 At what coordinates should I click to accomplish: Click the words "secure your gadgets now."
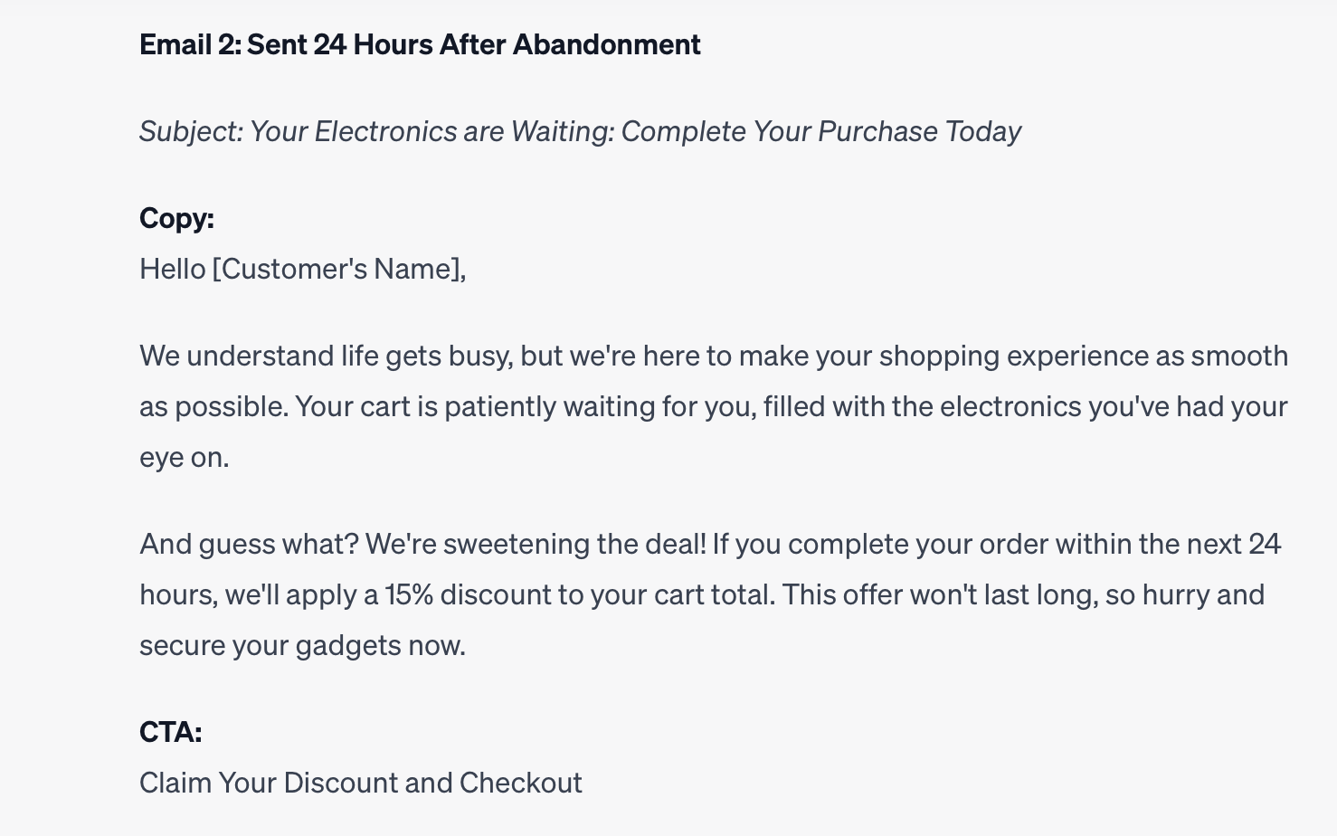tap(302, 645)
